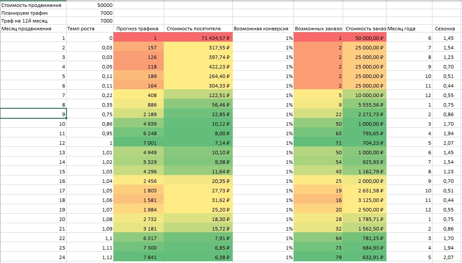This screenshot has width=462, height=263.
Task: Select the 'Месяц года' header cell
Action: (x=409, y=29)
